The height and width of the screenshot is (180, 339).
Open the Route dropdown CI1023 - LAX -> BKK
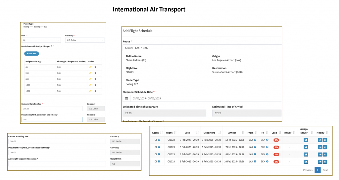pos(202,48)
